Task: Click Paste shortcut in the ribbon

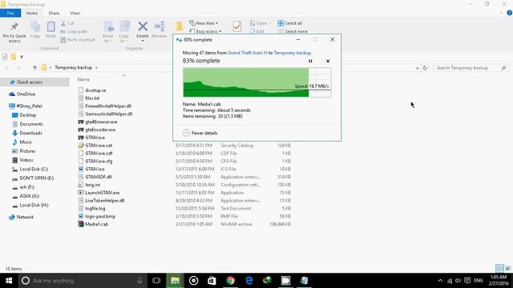Action: click(x=78, y=40)
